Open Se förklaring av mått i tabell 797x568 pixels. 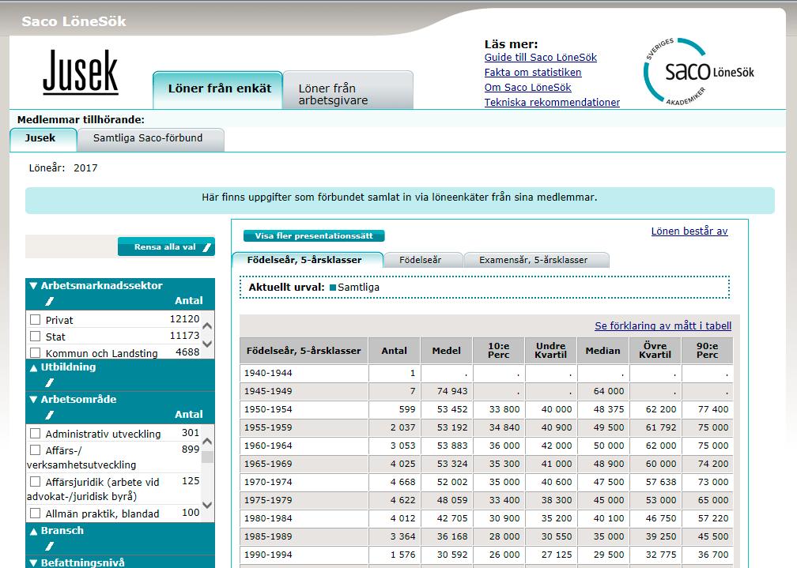coord(663,325)
